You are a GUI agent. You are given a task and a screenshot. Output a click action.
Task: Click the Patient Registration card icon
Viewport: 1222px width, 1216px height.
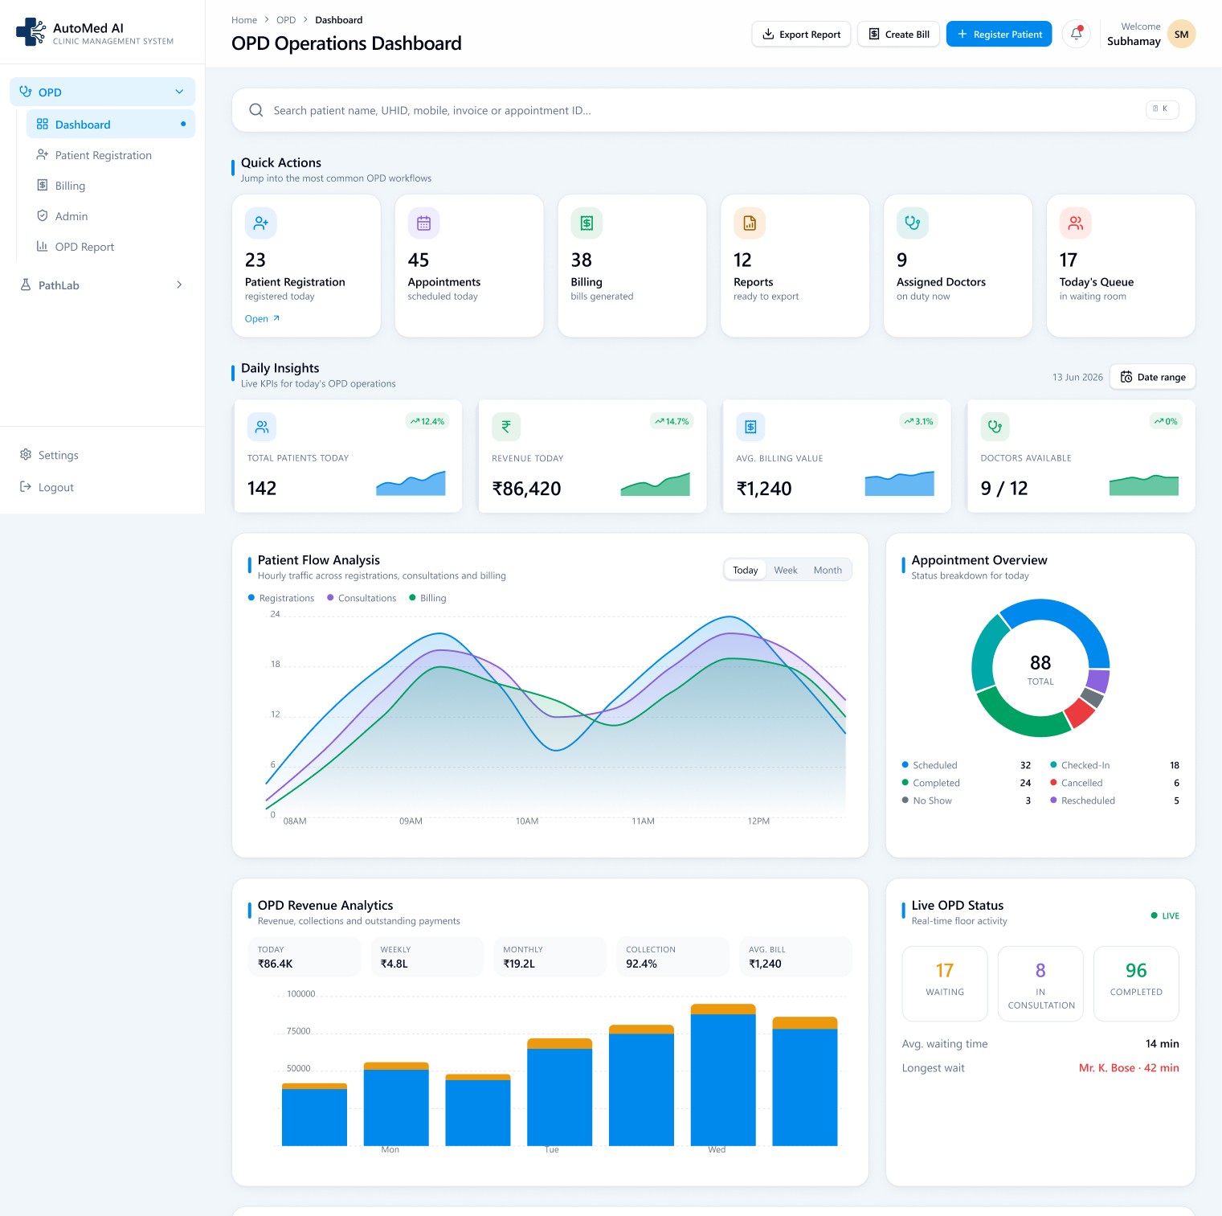tap(261, 223)
